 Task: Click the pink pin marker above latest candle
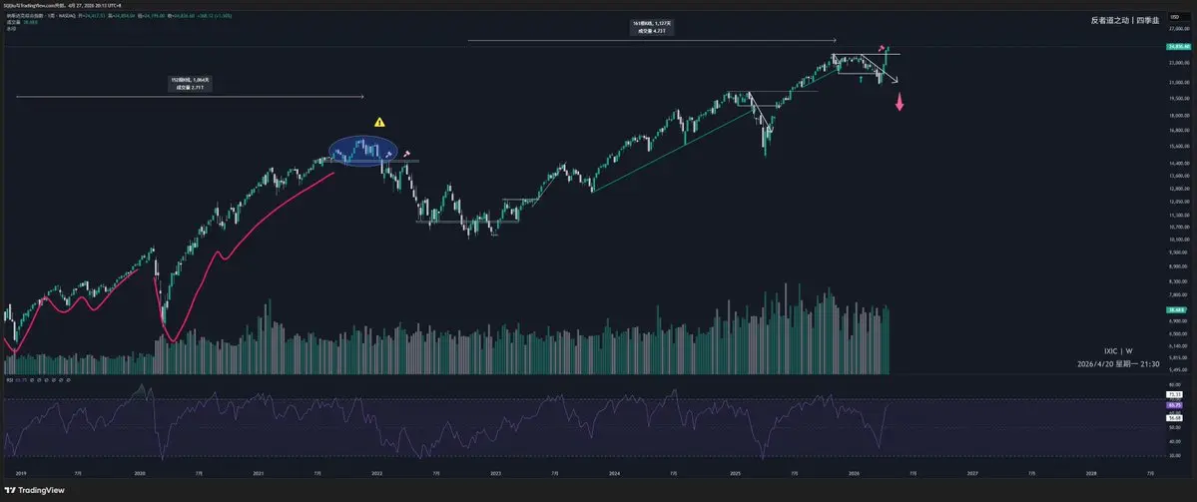pos(883,47)
